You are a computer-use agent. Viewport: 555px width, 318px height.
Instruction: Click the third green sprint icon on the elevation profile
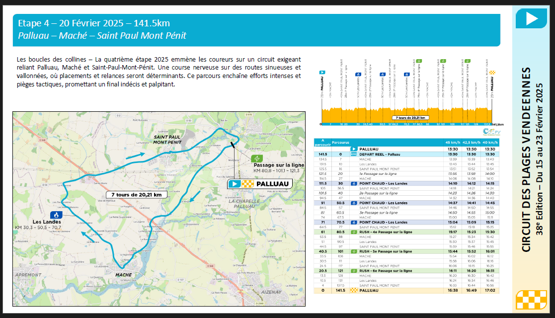click(468, 61)
